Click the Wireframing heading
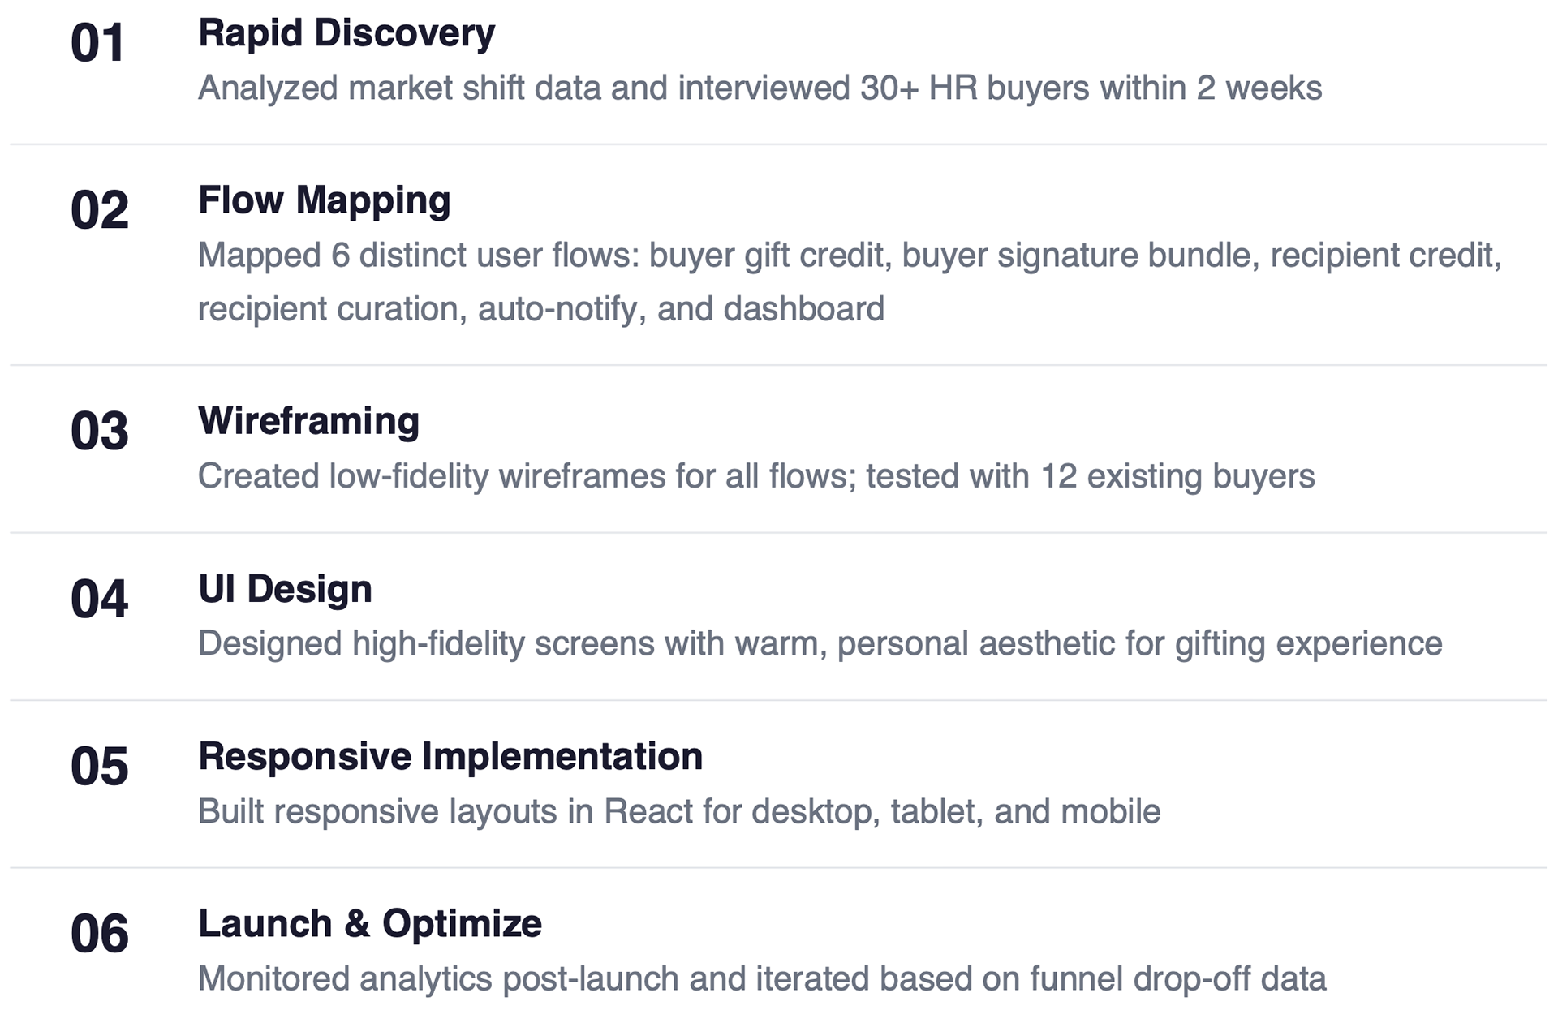This screenshot has width=1558, height=1023. [x=308, y=421]
